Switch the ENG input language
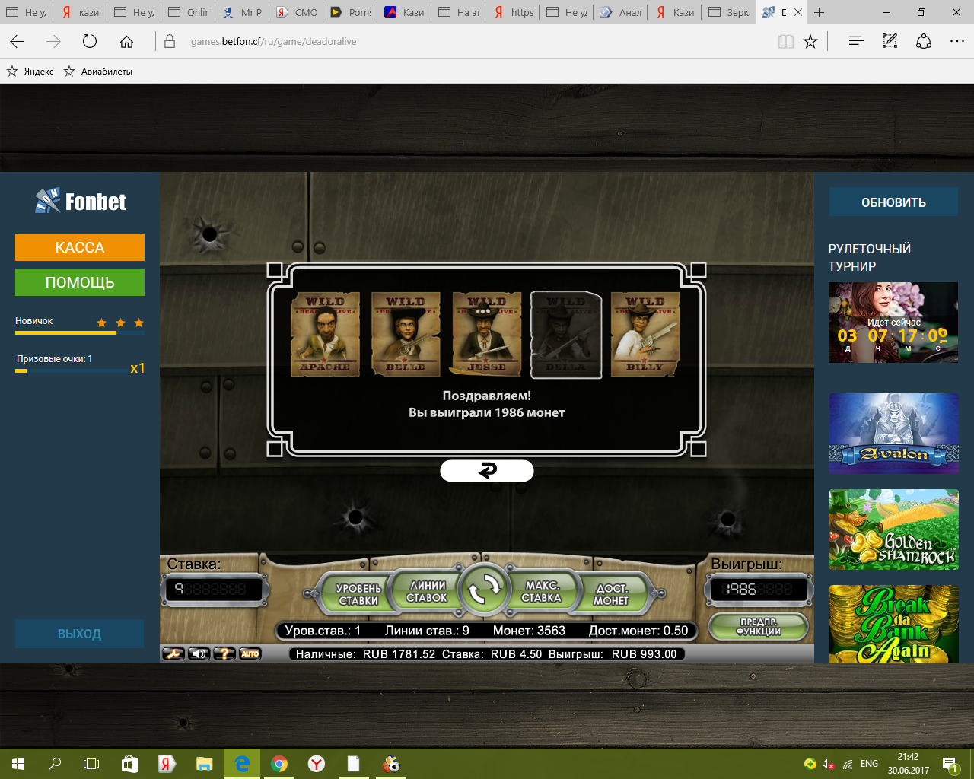This screenshot has width=974, height=779. click(869, 764)
